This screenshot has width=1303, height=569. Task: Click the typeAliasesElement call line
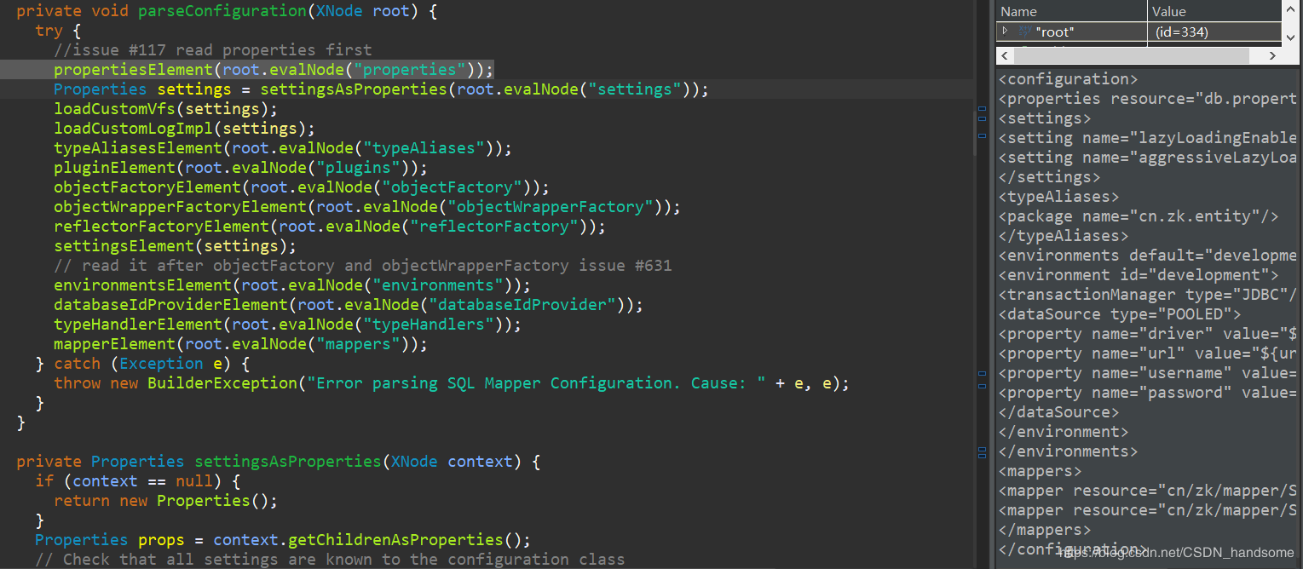click(283, 148)
